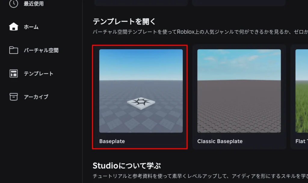The image size is (308, 183).
Task: Click the description text under テンプレートを開く
Action: click(x=200, y=32)
